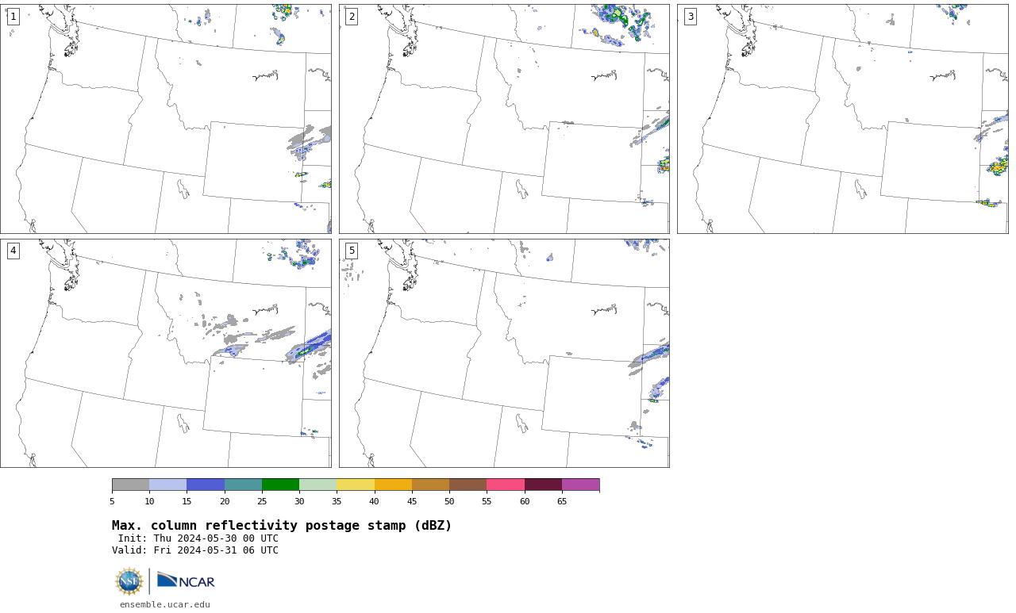
Task: Click the pink 55-60 dBZ swatch
Action: click(x=506, y=485)
